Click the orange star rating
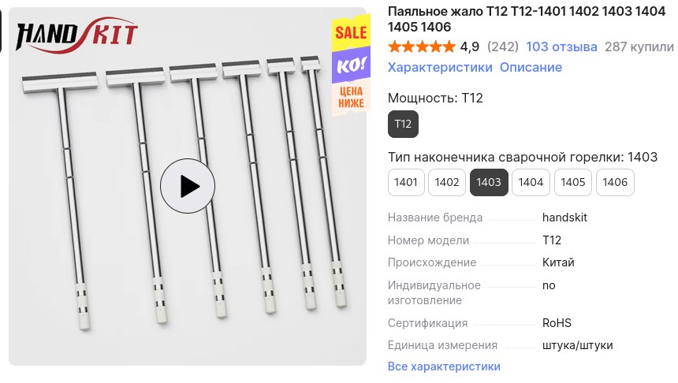The width and height of the screenshot is (678, 383). 422,46
